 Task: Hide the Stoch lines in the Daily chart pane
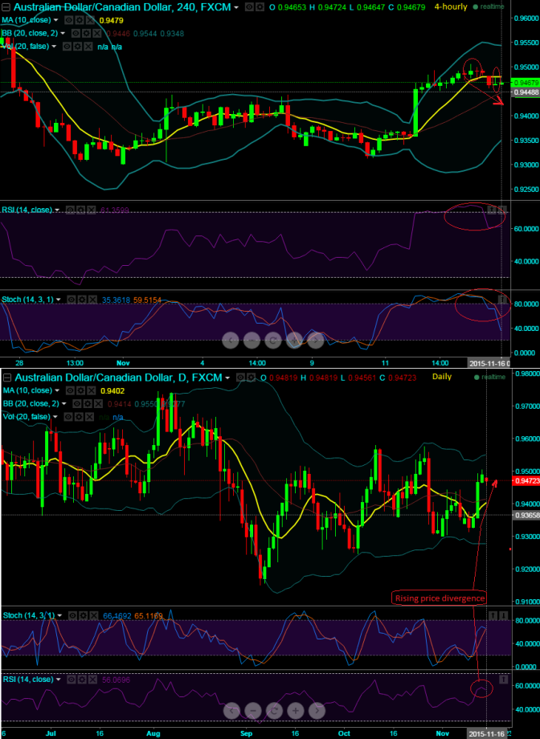click(72, 615)
